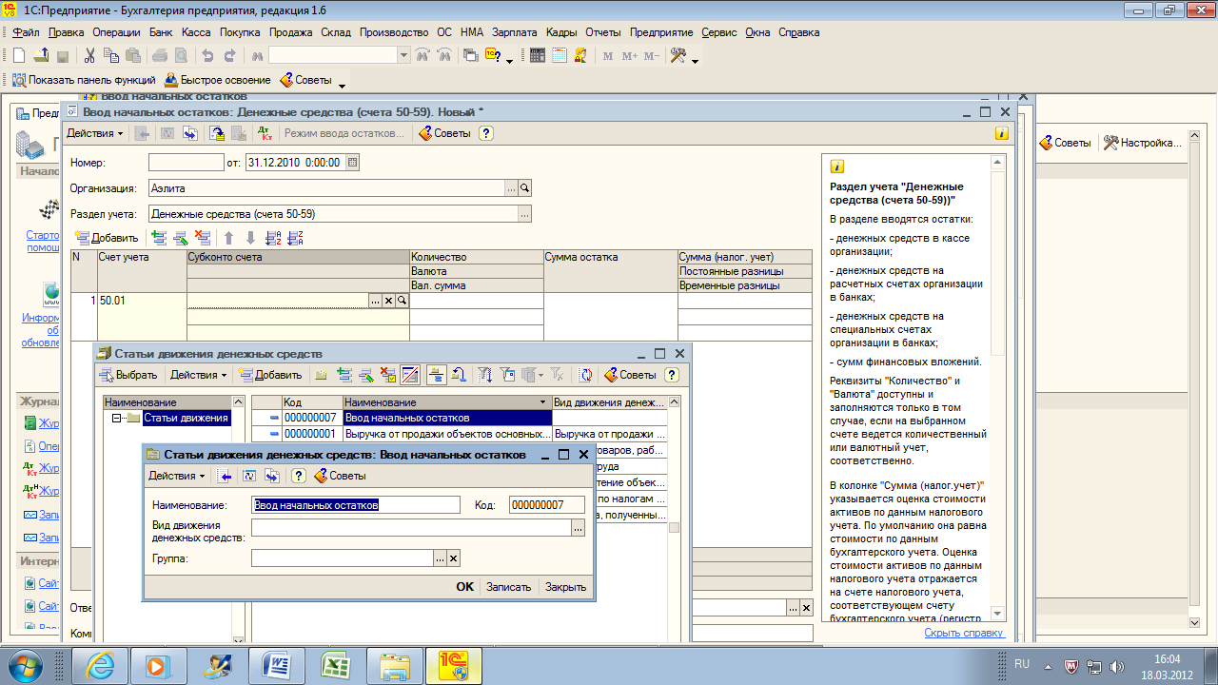The width and height of the screenshot is (1218, 685).
Task: Click the Cut scissors icon
Action: point(89,56)
